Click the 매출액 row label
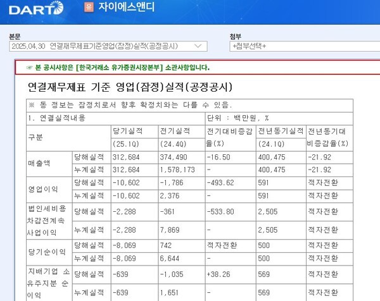The image size is (380, 301). coord(49,164)
